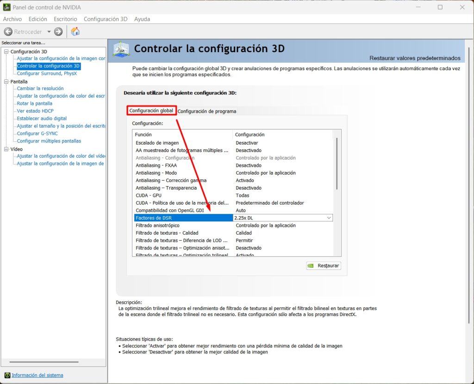Open Ver estado HDCP
The height and width of the screenshot is (384, 474).
click(35, 111)
